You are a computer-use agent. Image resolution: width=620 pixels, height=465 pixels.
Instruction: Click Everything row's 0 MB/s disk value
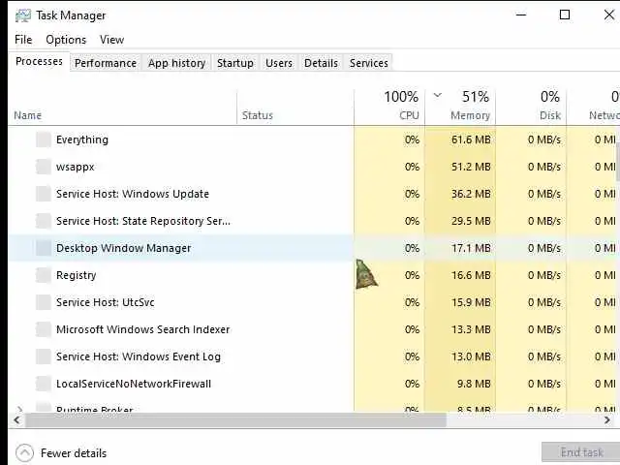point(544,139)
